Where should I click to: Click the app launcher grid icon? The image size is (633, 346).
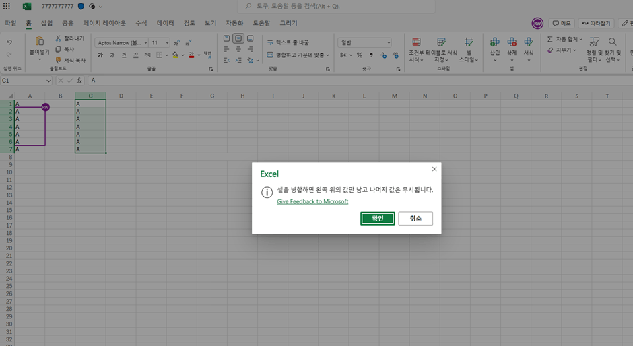pos(7,6)
